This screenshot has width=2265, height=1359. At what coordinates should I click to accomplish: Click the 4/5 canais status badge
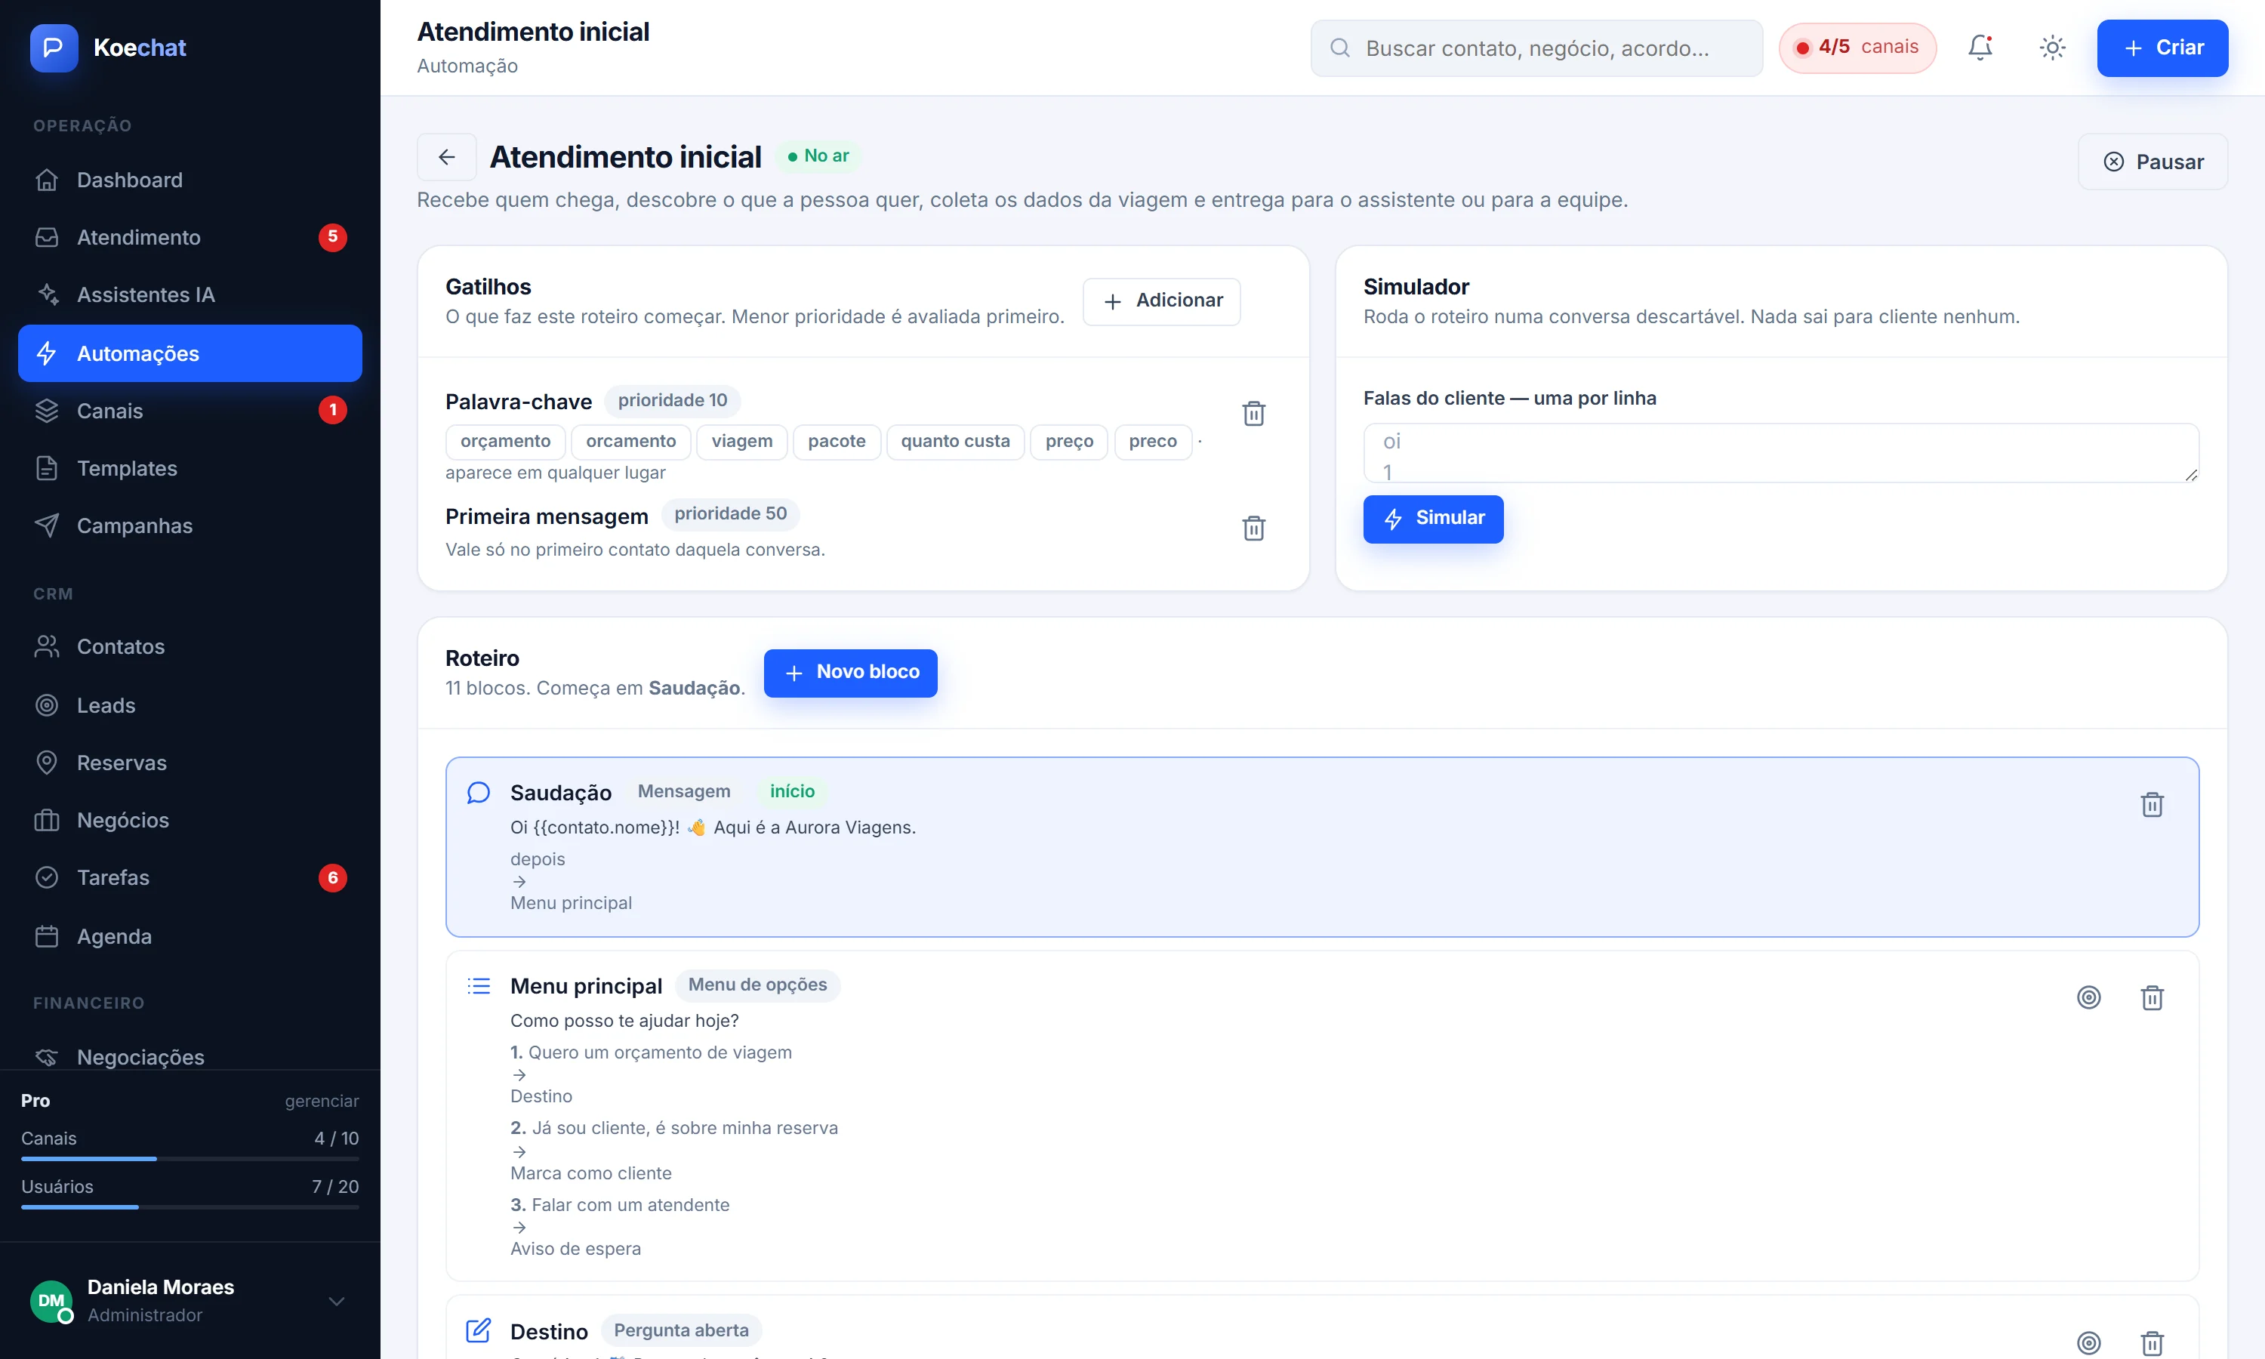(1857, 48)
